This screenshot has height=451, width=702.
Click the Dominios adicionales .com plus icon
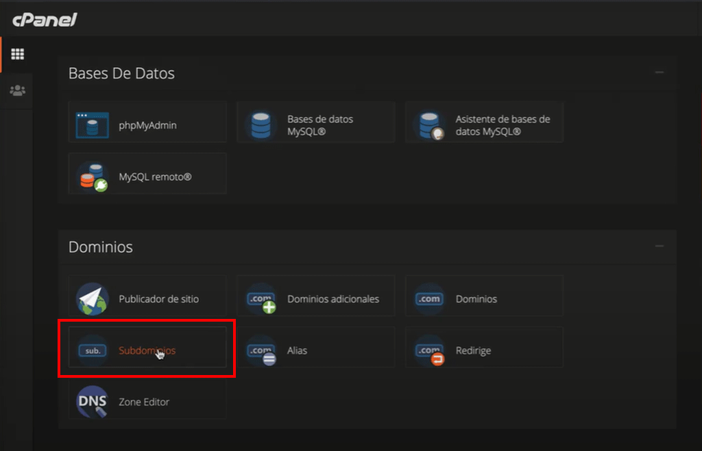261,301
